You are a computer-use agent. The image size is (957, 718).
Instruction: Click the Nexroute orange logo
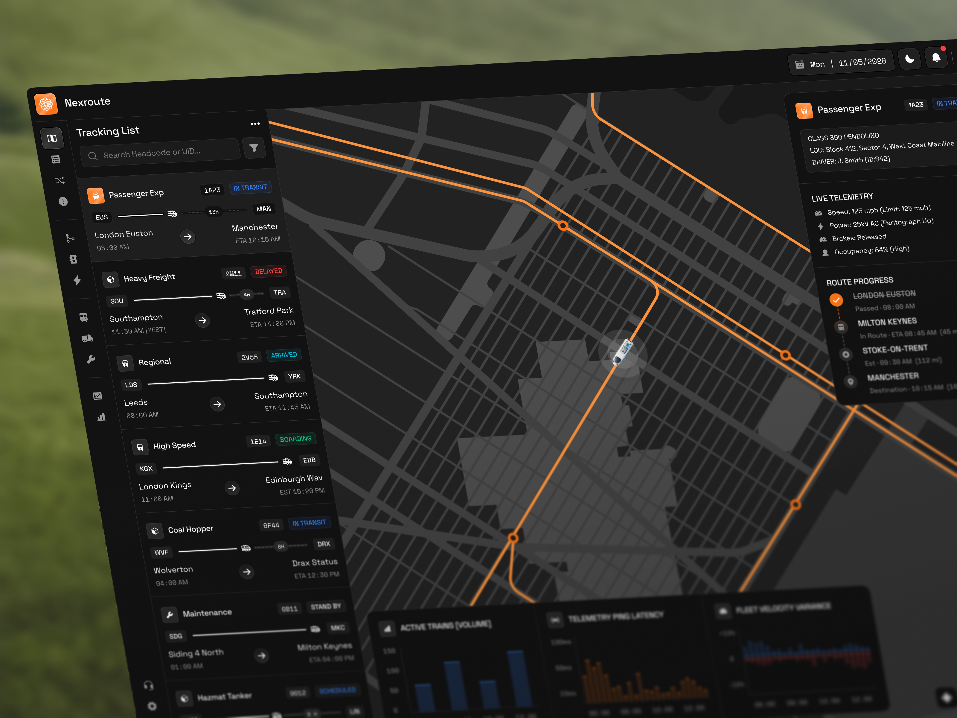46,104
